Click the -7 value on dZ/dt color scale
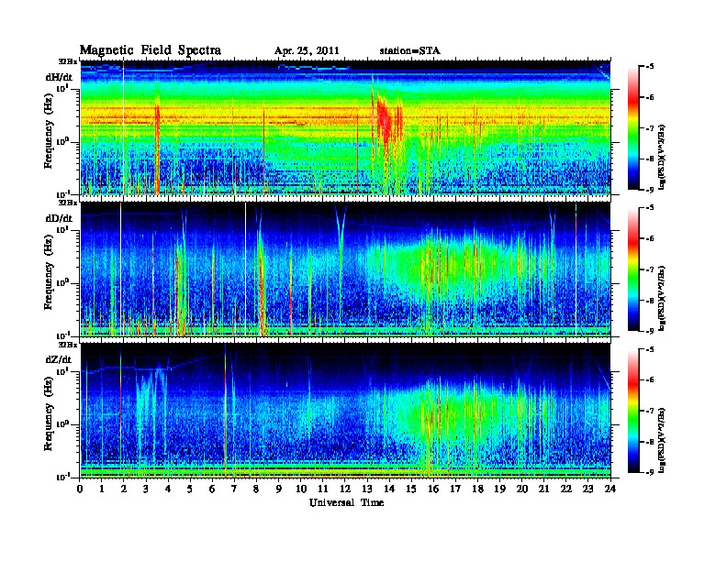The height and width of the screenshot is (561, 727). click(649, 411)
